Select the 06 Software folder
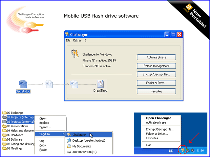This screenshot has height=157, width=210. pyautogui.click(x=12, y=140)
